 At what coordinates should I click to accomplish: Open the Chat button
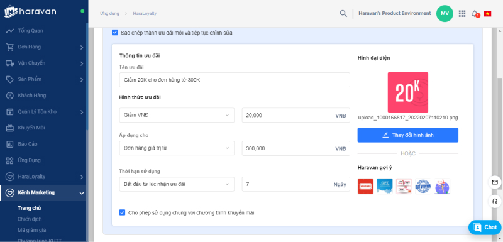coord(485,228)
